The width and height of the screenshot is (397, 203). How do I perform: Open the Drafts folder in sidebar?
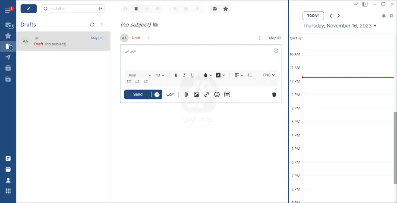tap(9, 47)
